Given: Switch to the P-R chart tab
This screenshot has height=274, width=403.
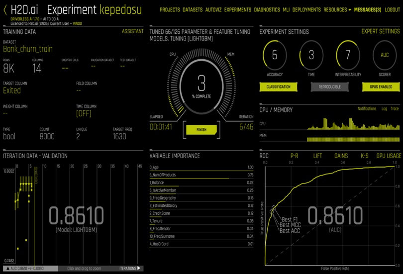Looking at the screenshot, I should tap(295, 156).
